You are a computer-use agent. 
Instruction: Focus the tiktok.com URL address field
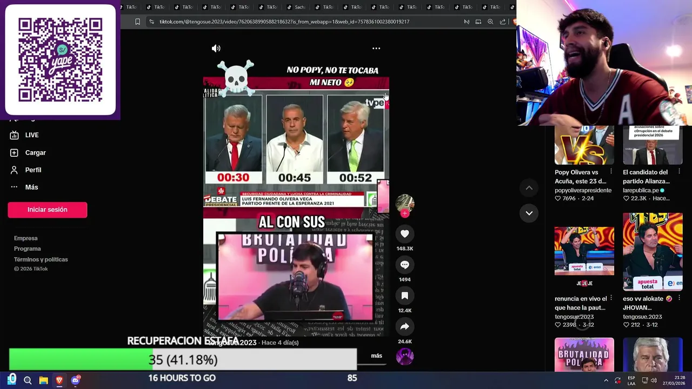284,22
